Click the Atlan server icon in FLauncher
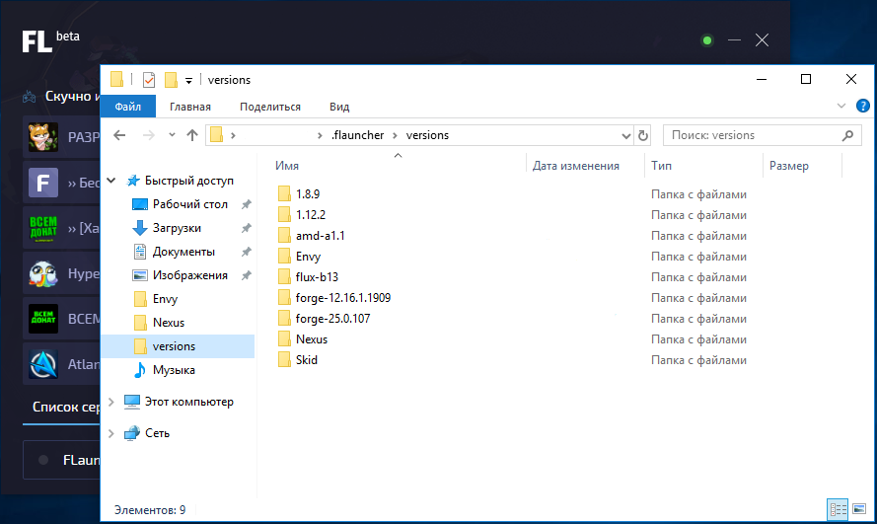Screen dimensions: 877x524 pos(43,364)
